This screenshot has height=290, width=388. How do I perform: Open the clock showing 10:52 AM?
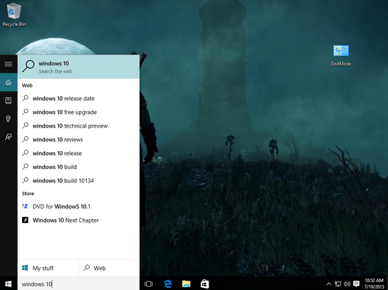click(x=374, y=283)
